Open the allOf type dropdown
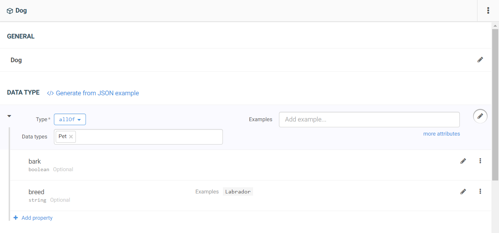Screen dimensions: 499x233 point(70,119)
